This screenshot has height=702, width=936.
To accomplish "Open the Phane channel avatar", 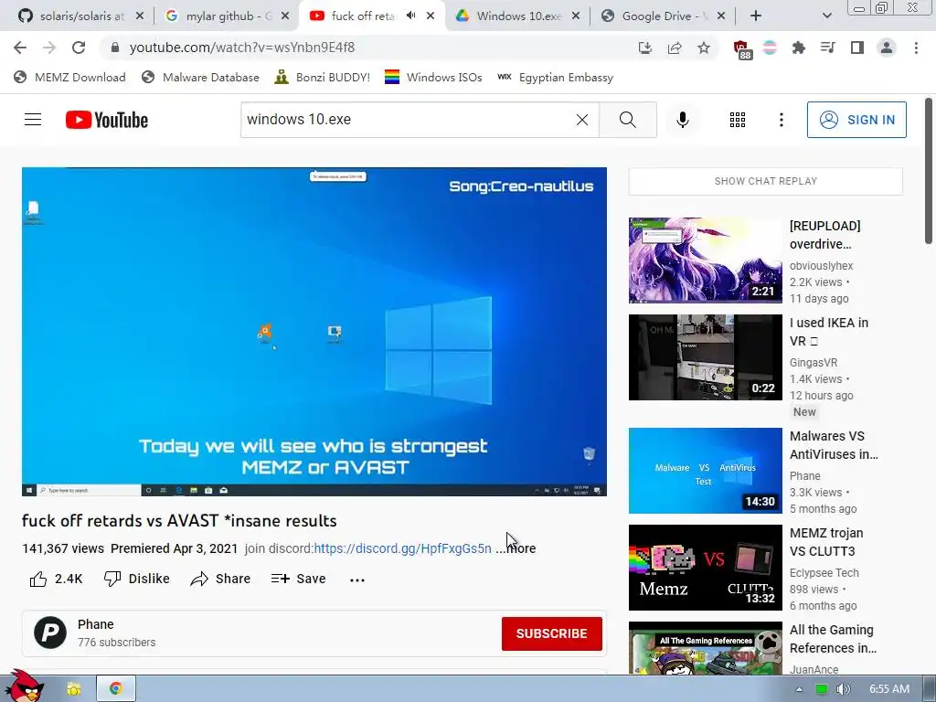I will tap(50, 633).
